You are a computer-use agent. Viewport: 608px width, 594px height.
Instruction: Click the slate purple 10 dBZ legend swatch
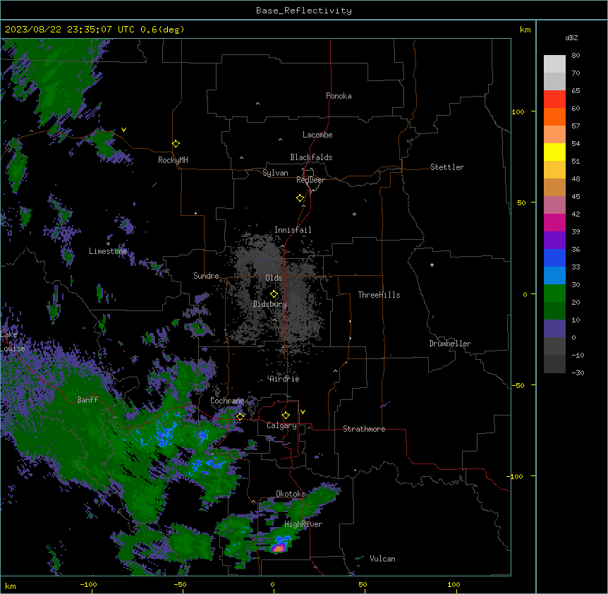coord(554,329)
